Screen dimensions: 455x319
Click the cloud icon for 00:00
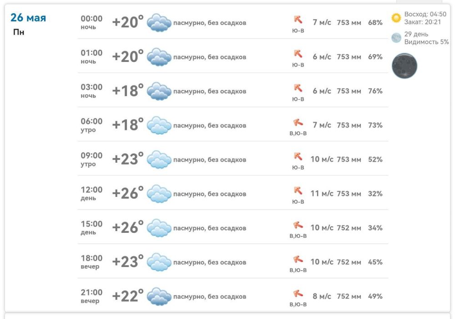(x=159, y=22)
